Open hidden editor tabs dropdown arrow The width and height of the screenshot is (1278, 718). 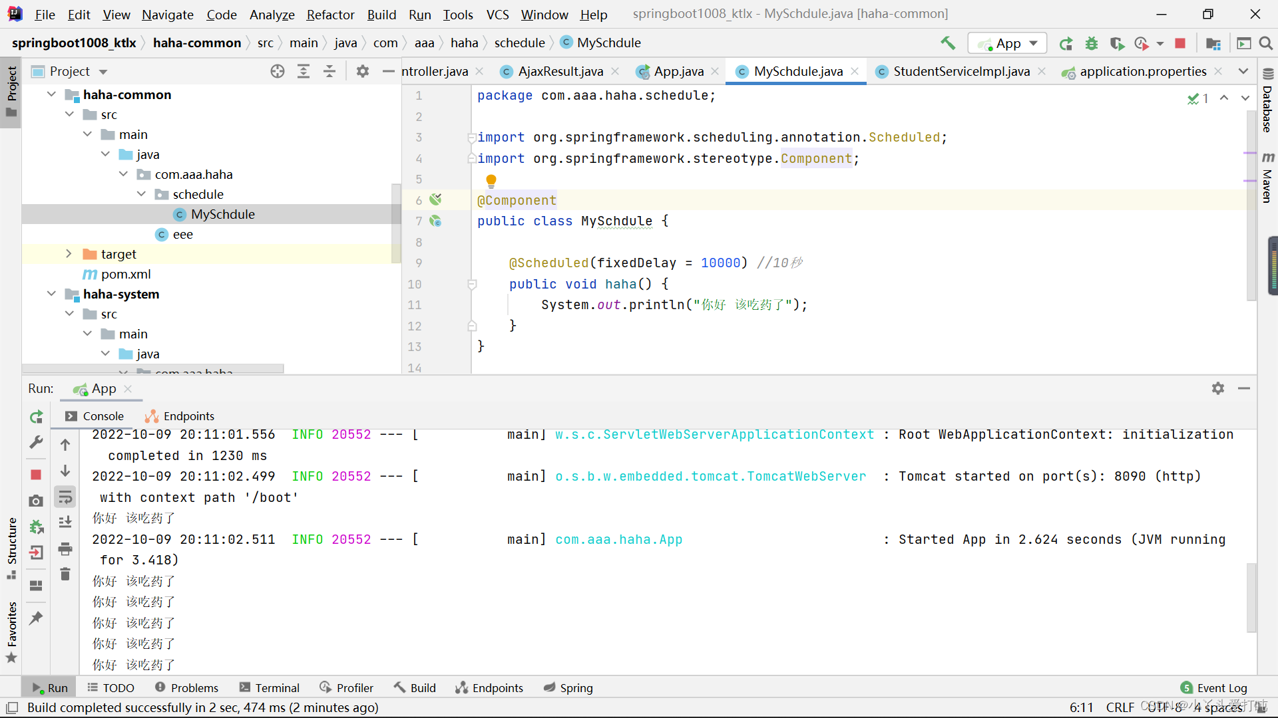1243,71
